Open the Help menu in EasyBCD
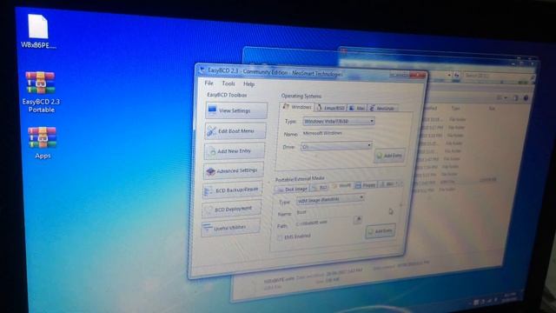The image size is (556, 313). 249,84
